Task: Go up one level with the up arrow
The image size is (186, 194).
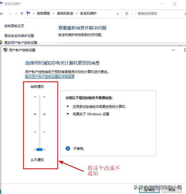Action: tap(22, 14)
